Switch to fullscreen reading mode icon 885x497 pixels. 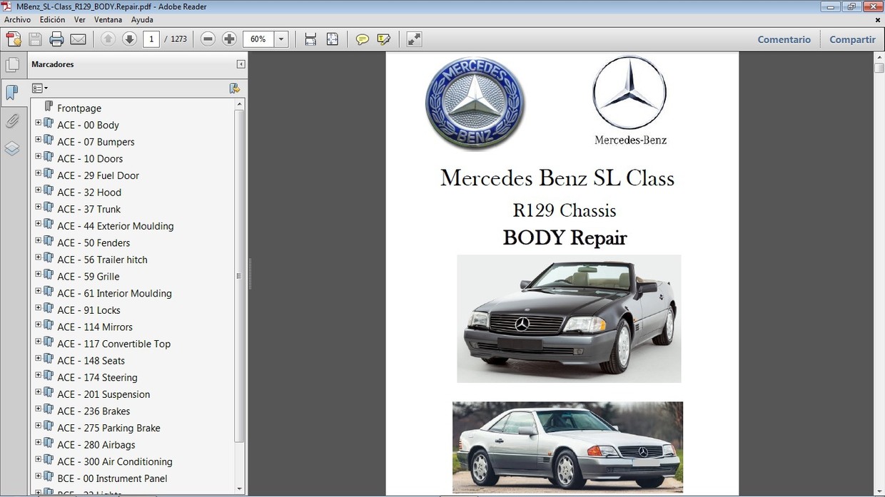[413, 39]
